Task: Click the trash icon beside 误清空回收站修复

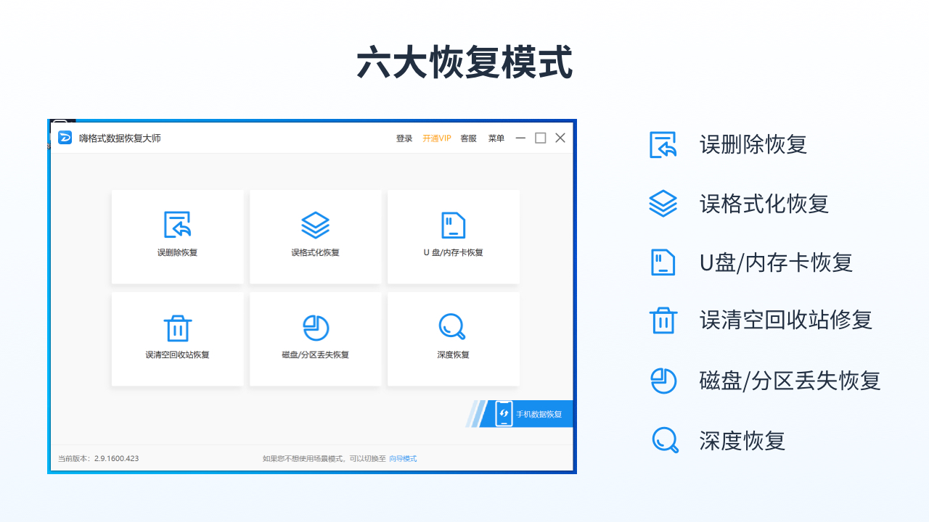Action: click(664, 321)
